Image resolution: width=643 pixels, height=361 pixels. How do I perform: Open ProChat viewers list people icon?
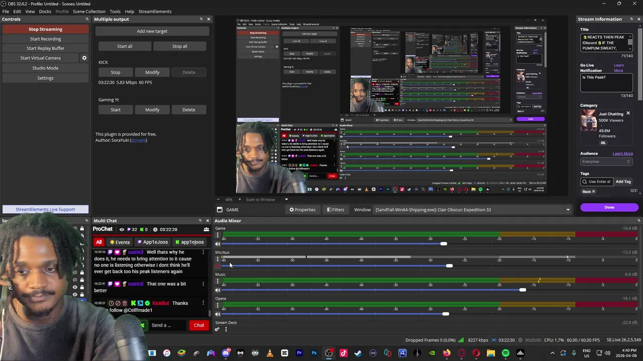coord(206,230)
